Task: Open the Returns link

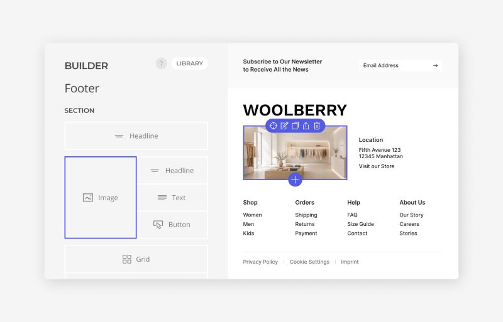Action: [305, 224]
